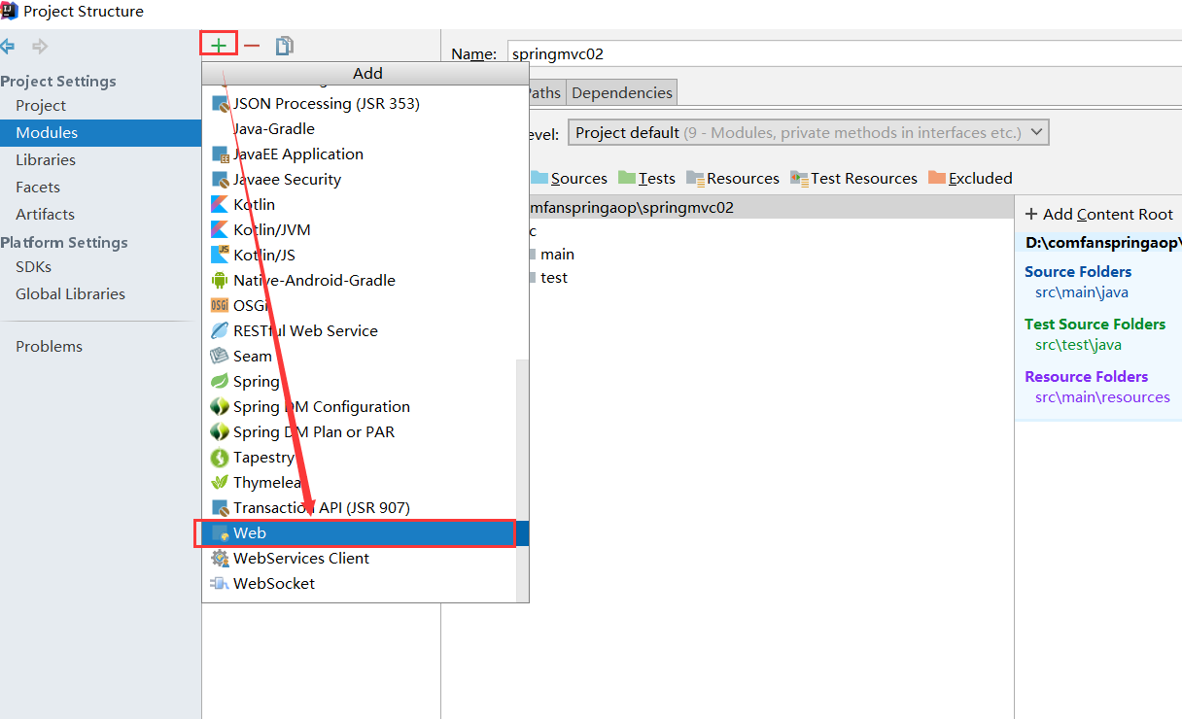Screen dimensions: 1182x719
Task: Open Facets settings
Action: pyautogui.click(x=38, y=187)
